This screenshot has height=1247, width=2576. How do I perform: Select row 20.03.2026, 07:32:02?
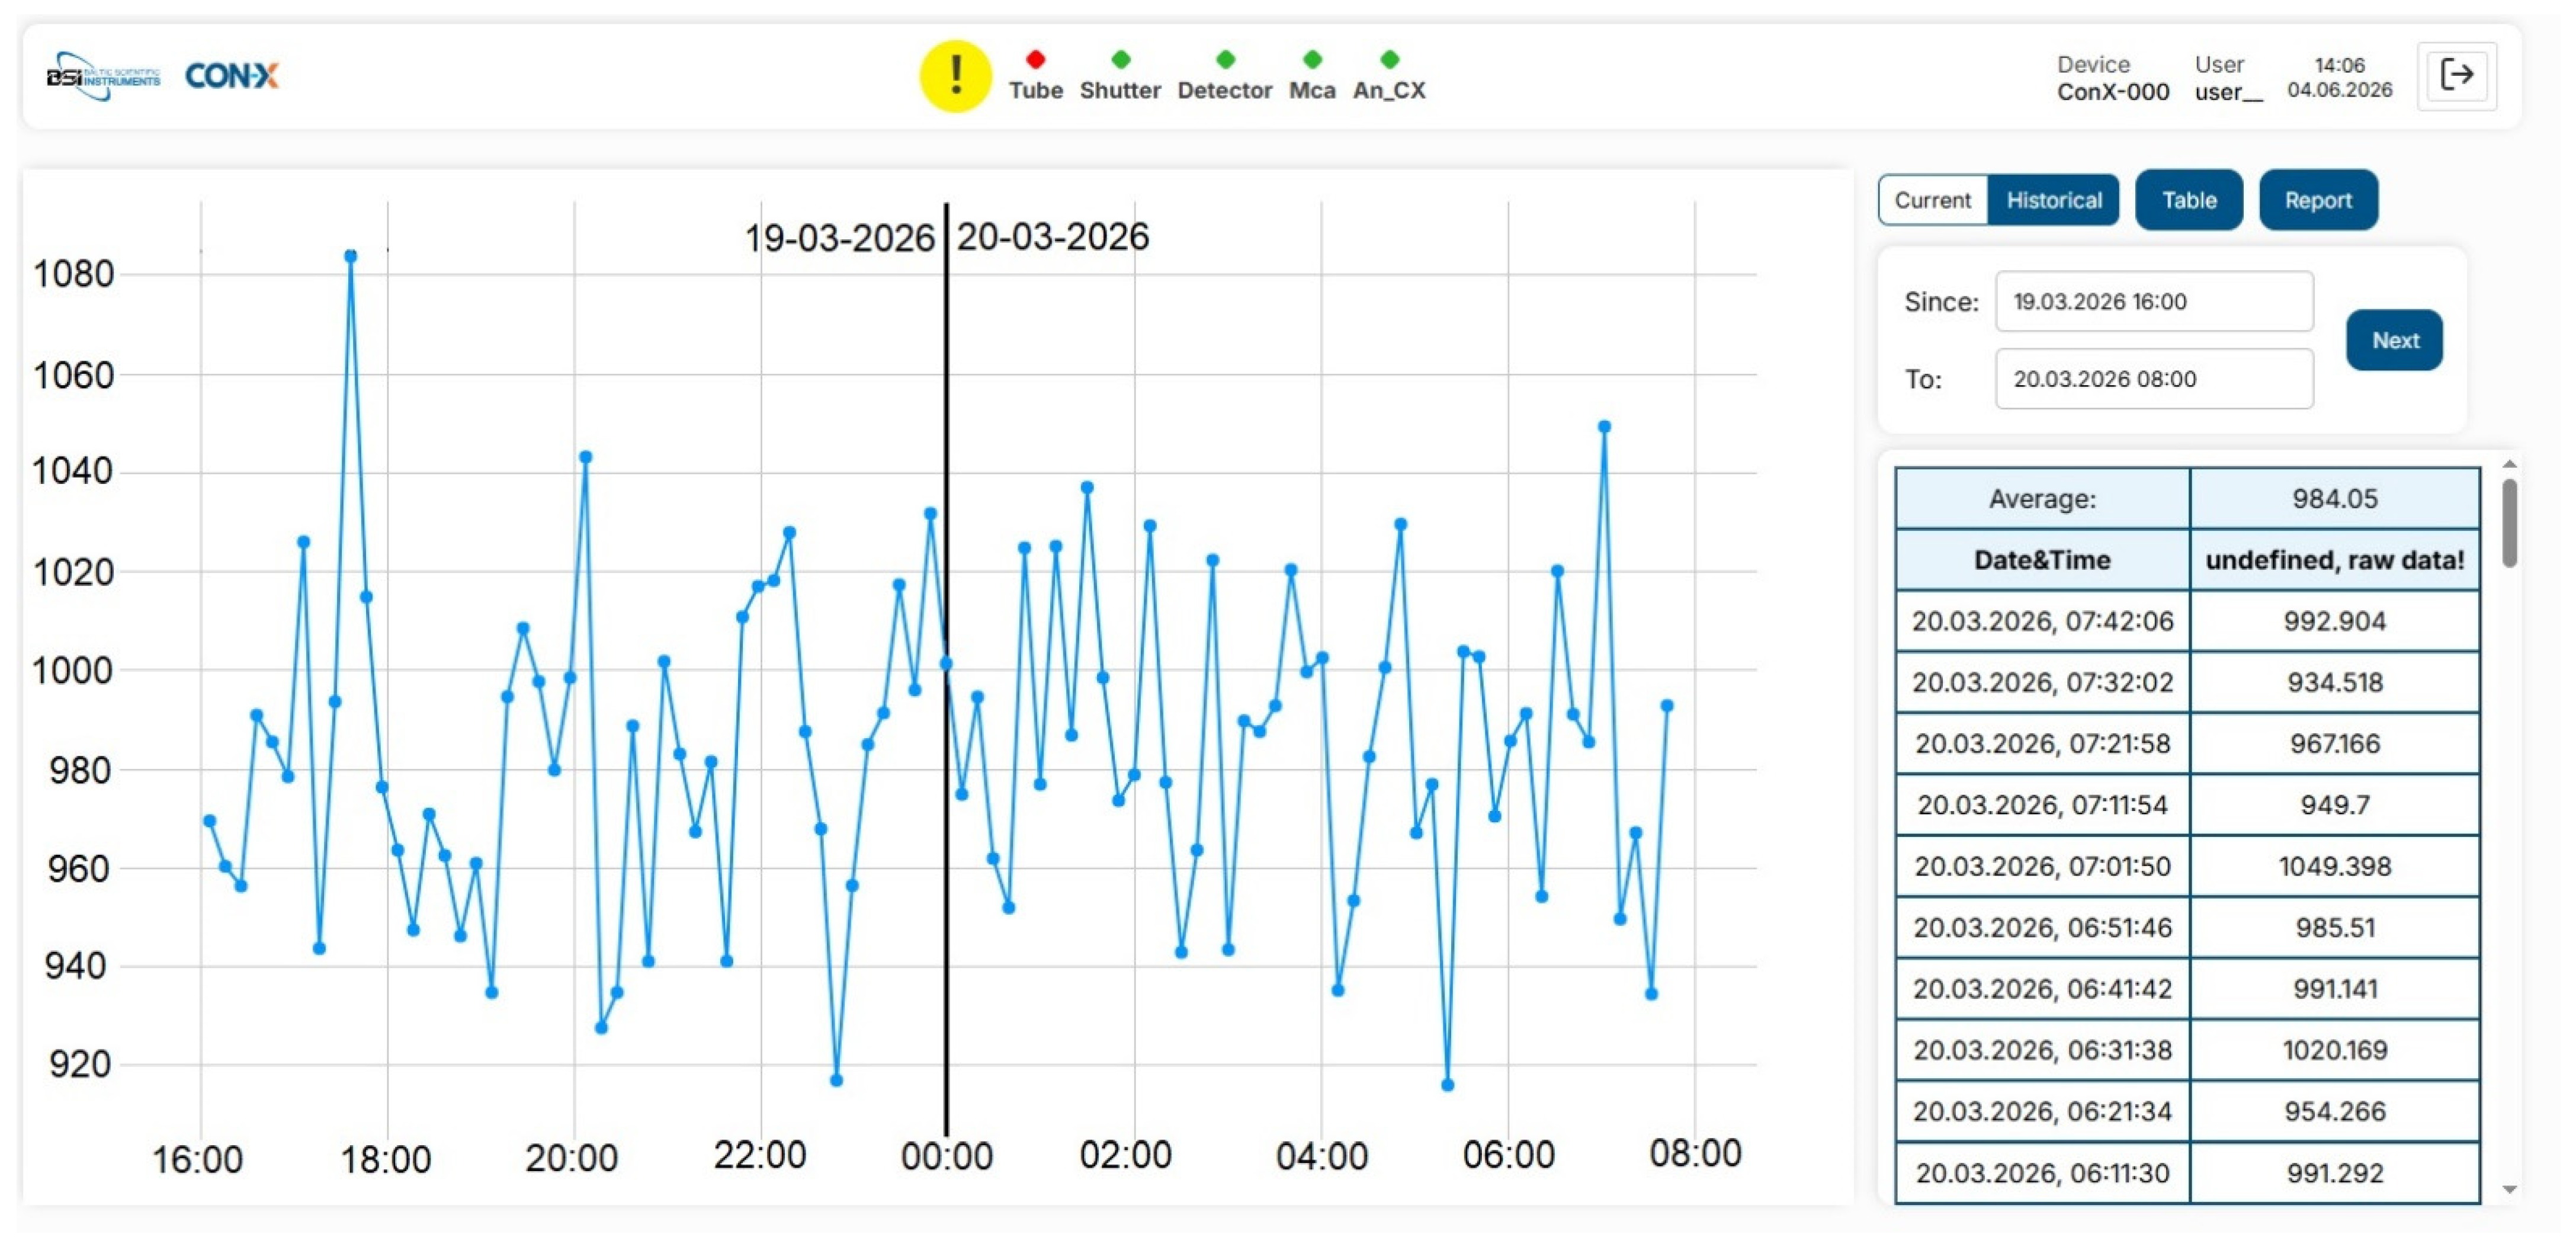pos(2187,682)
